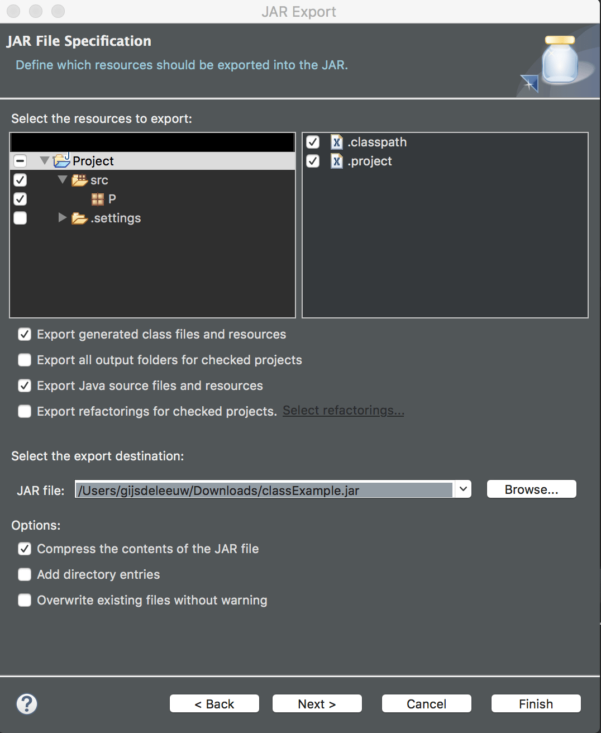Click the Select refactorings link

(343, 410)
